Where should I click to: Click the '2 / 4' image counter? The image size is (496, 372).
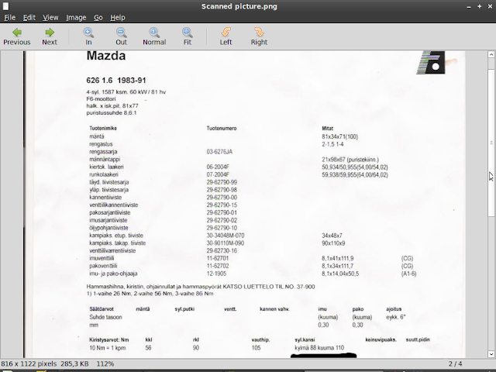455,363
